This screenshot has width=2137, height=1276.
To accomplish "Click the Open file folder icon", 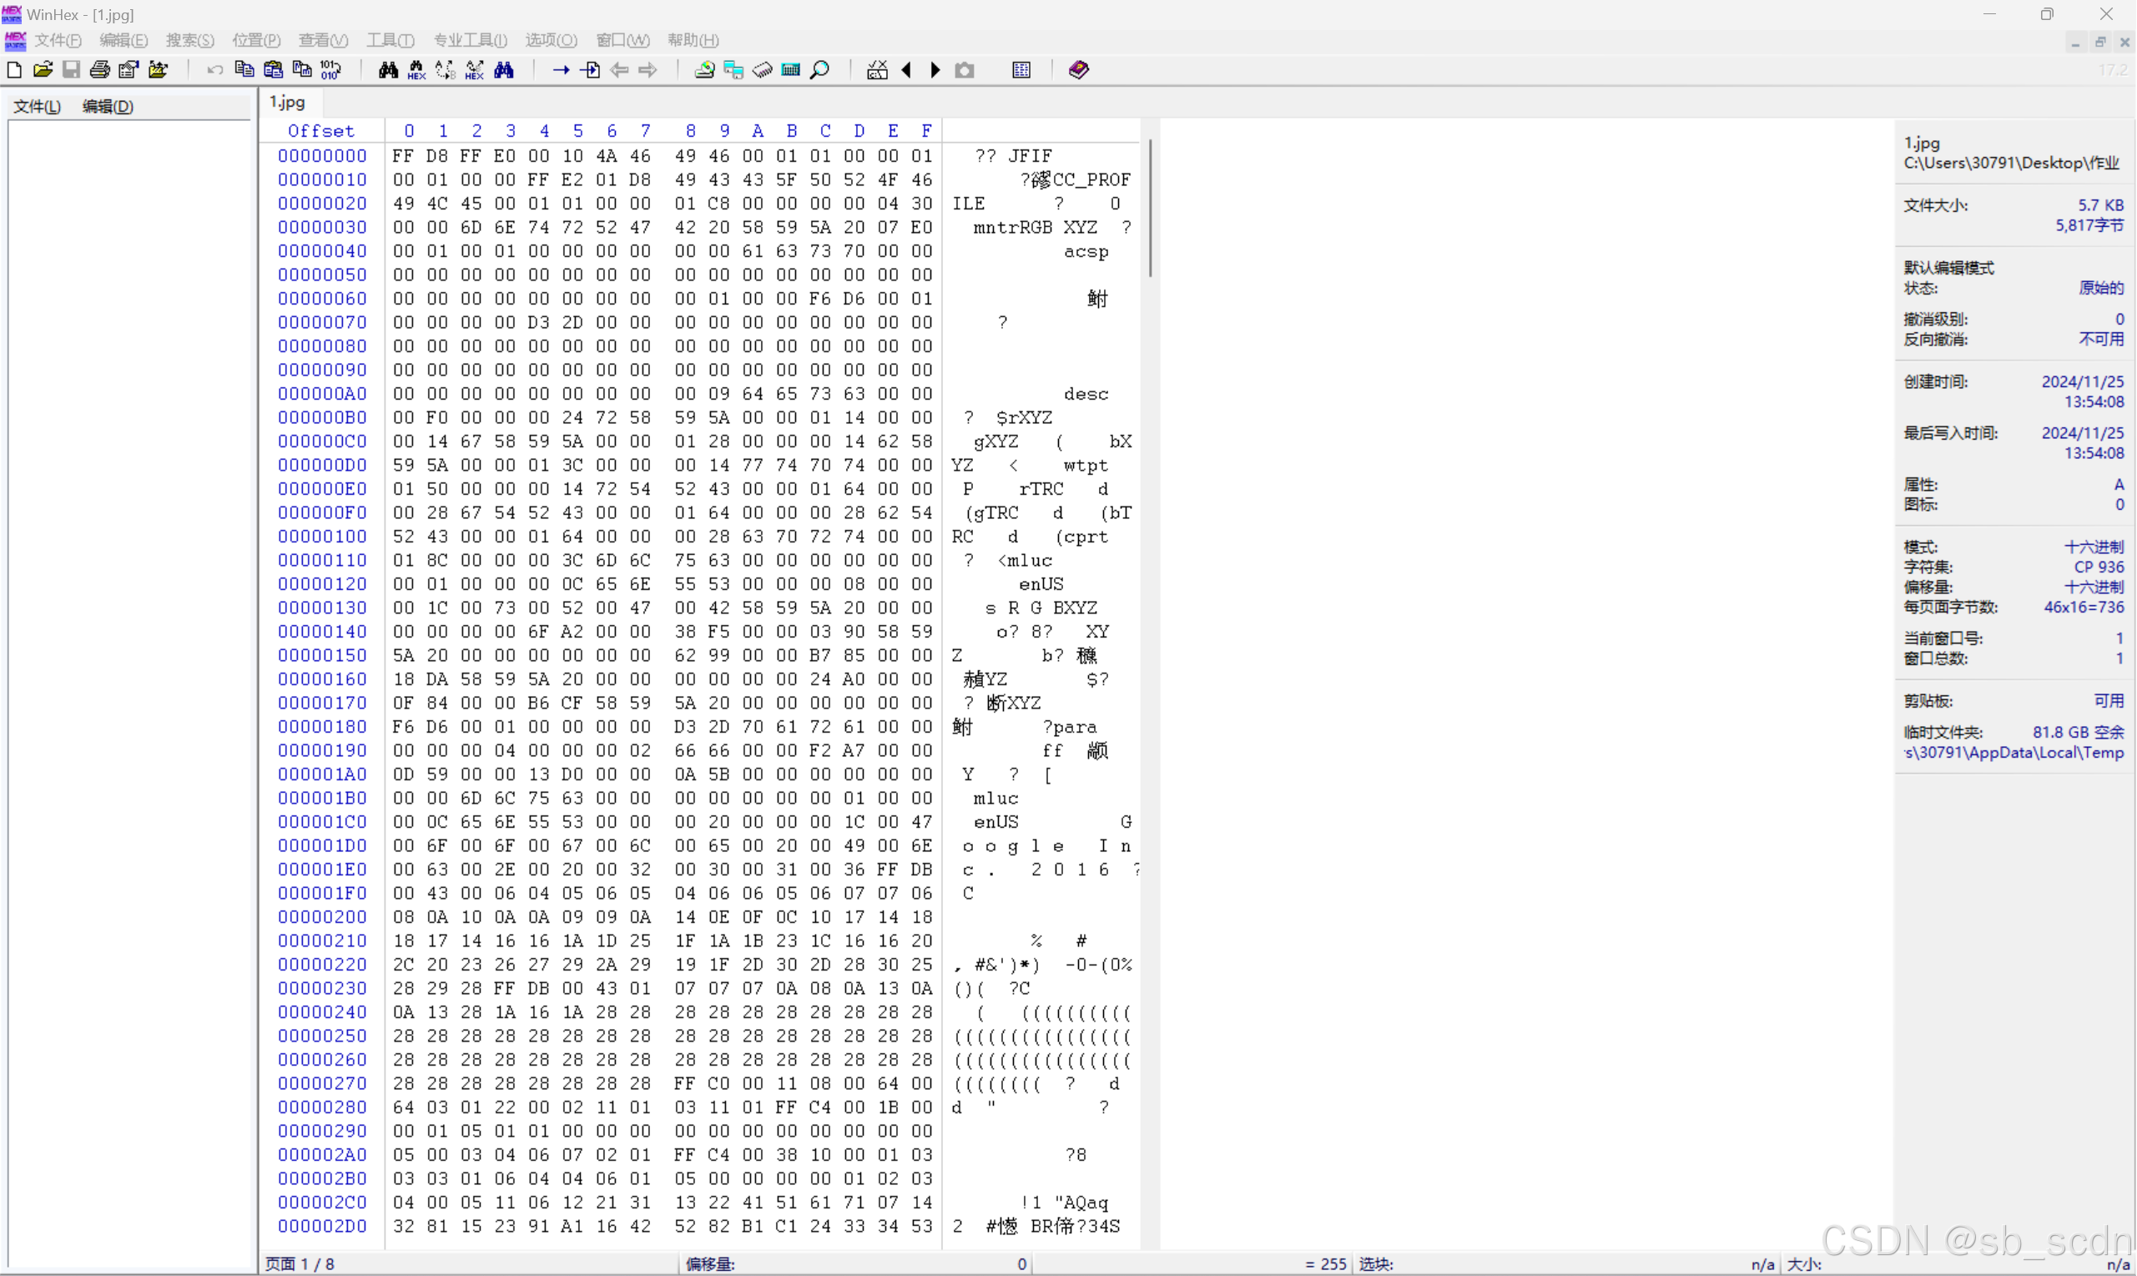I will point(43,69).
